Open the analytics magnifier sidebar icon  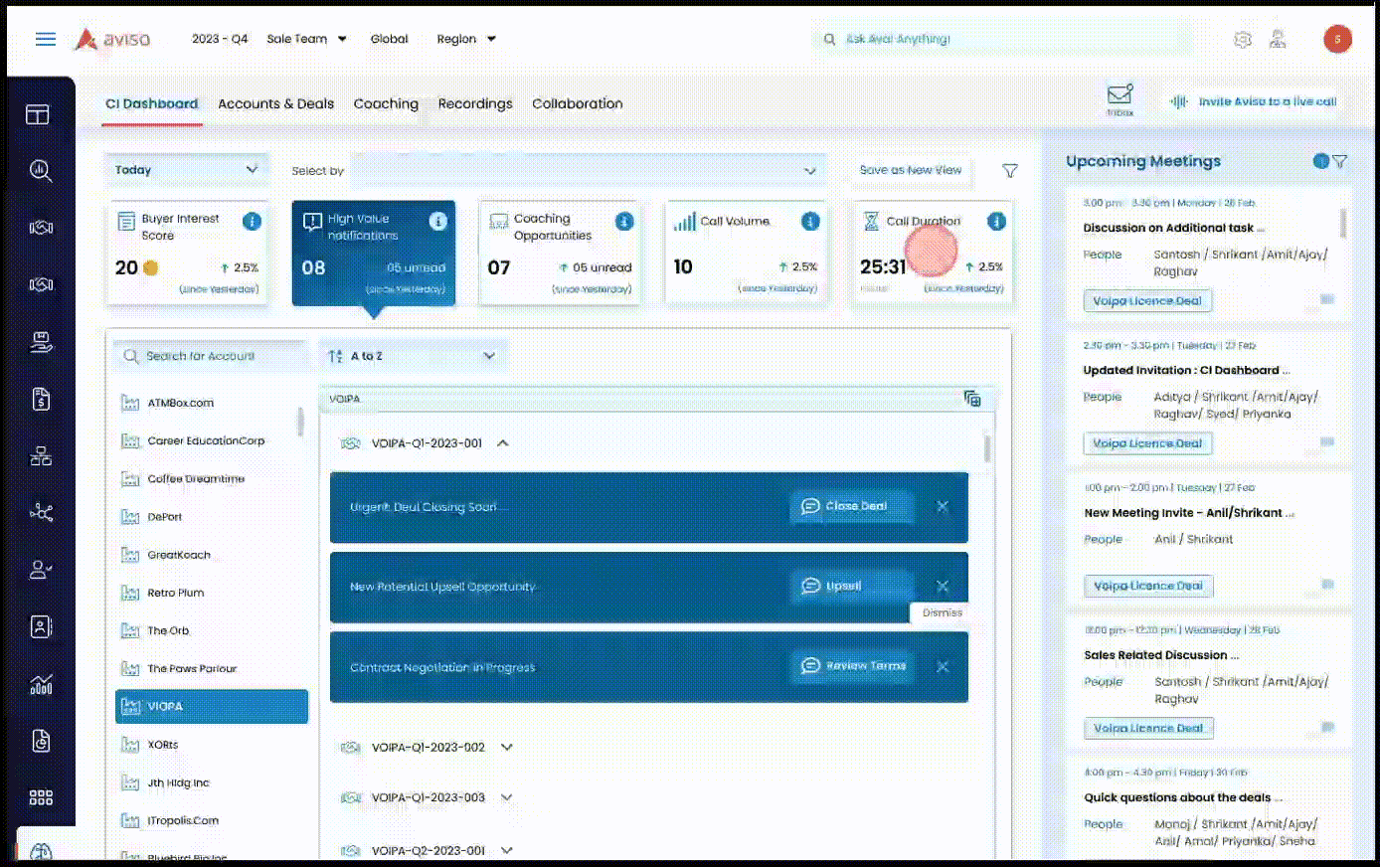41,171
